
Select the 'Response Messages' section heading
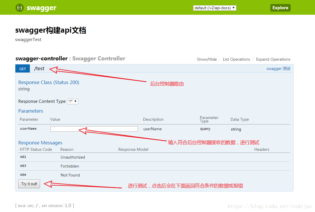40,143
